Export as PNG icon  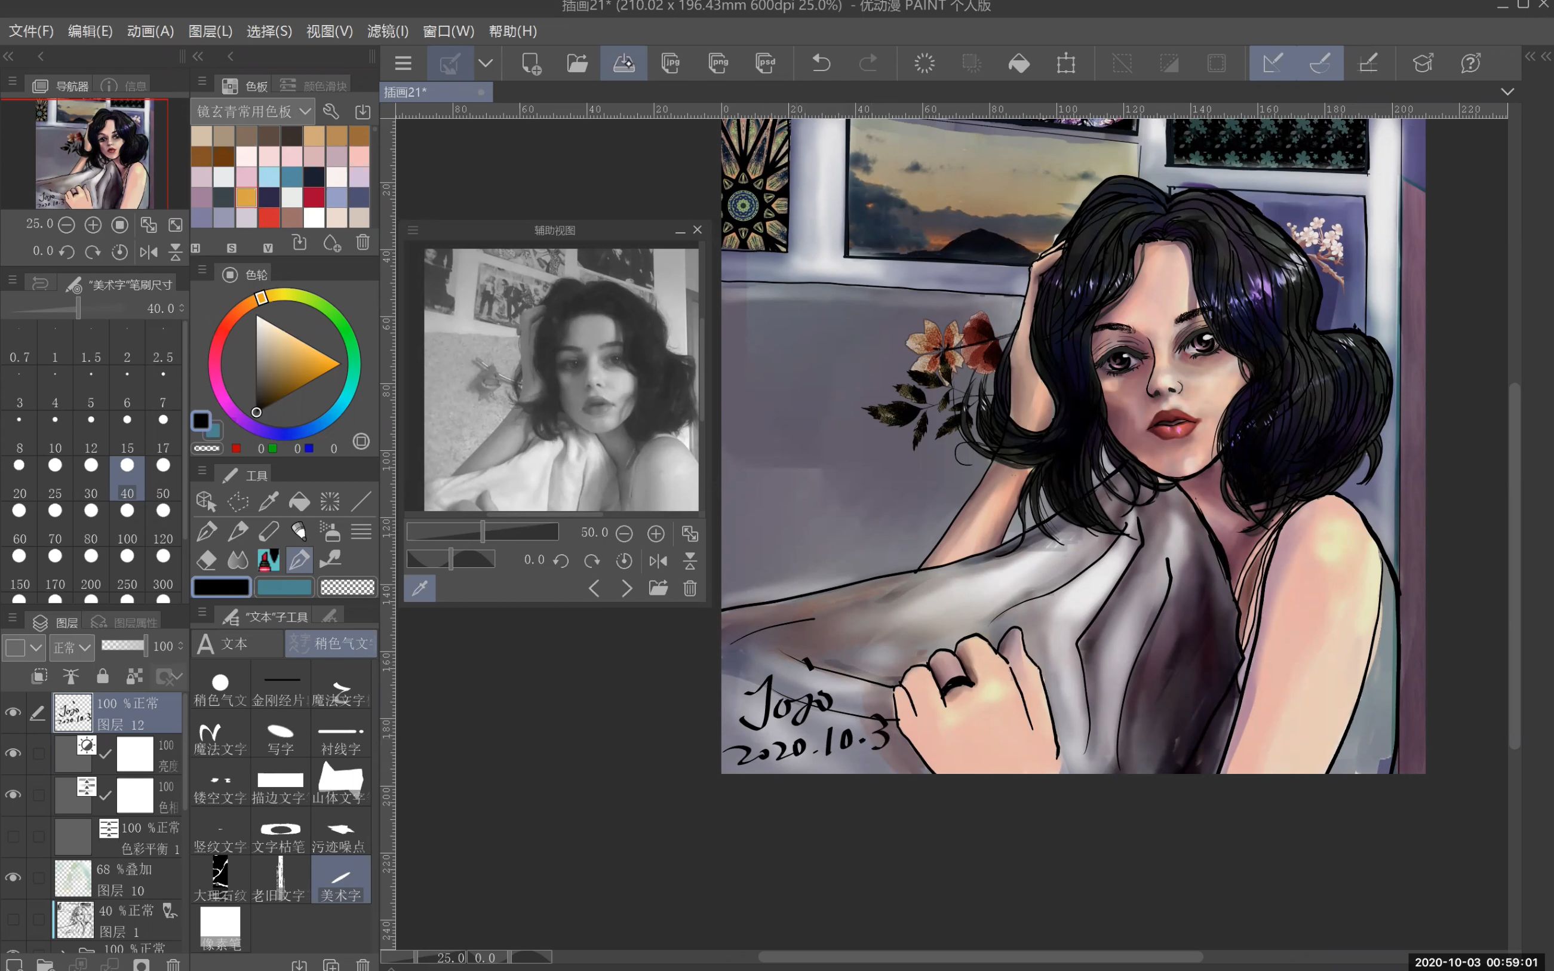[x=718, y=63]
